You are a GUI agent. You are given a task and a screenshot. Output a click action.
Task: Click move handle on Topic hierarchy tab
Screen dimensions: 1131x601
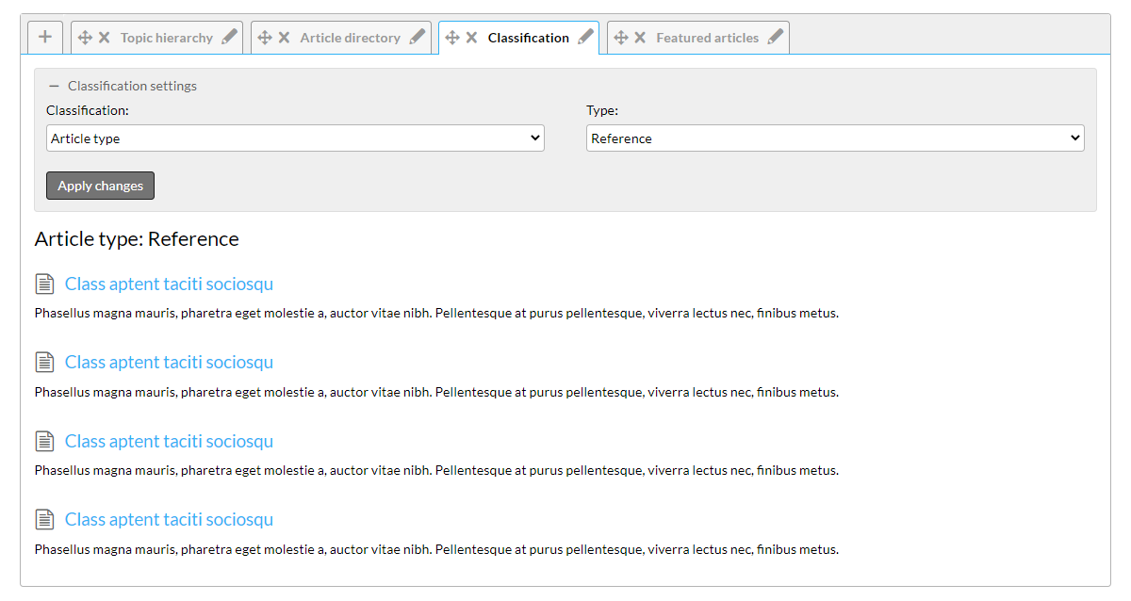(85, 38)
